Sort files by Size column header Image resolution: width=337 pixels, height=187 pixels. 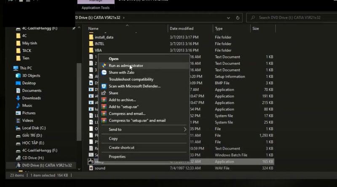click(256, 29)
